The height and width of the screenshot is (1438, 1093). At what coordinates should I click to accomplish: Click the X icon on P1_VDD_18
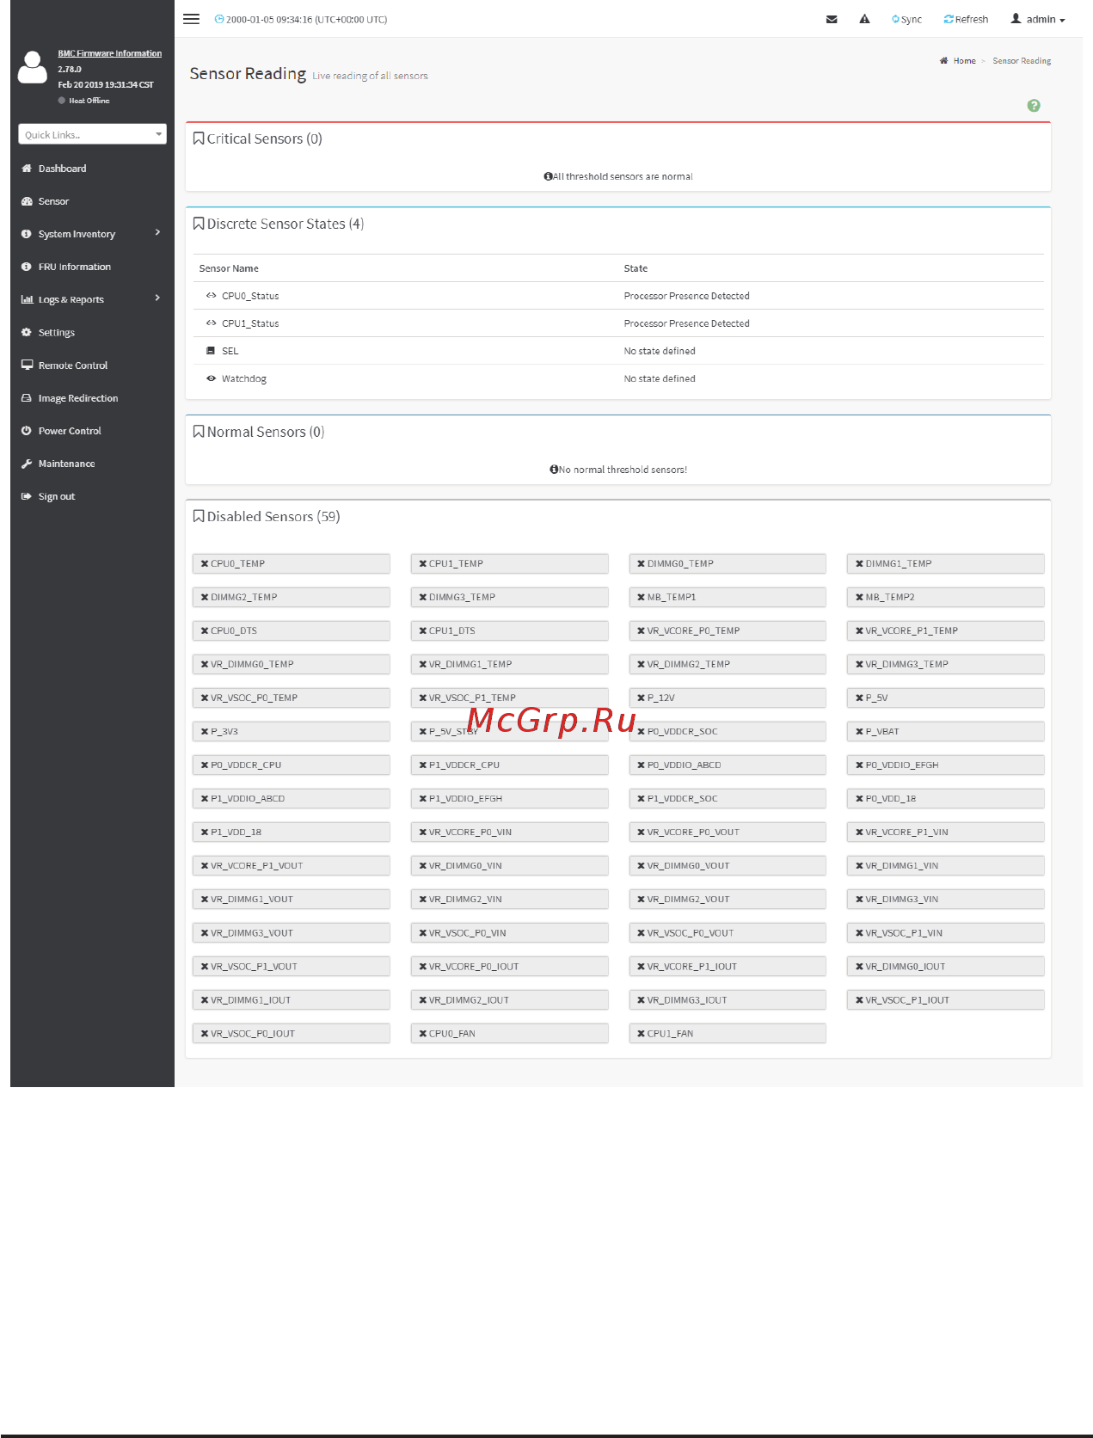click(205, 833)
